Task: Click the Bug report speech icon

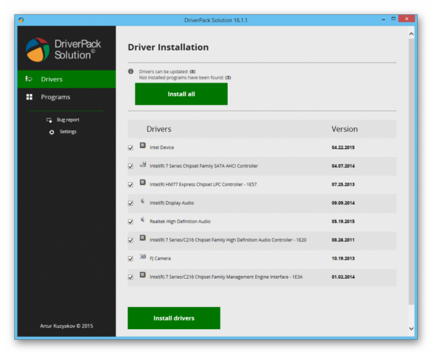Action: 49,120
